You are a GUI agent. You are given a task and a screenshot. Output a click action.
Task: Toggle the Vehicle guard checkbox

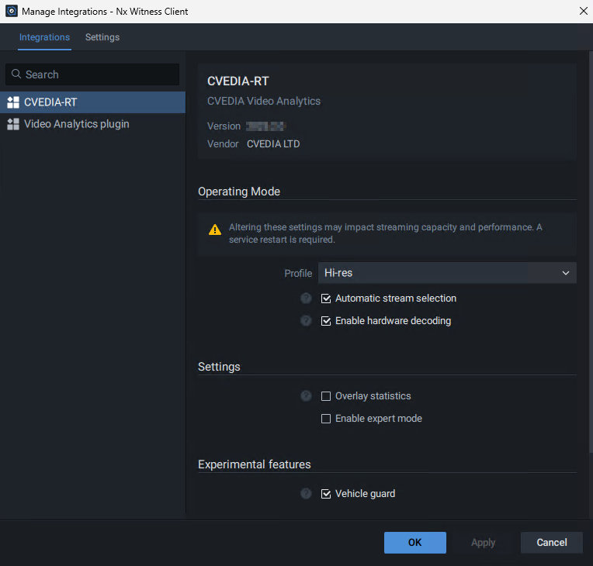(326, 494)
